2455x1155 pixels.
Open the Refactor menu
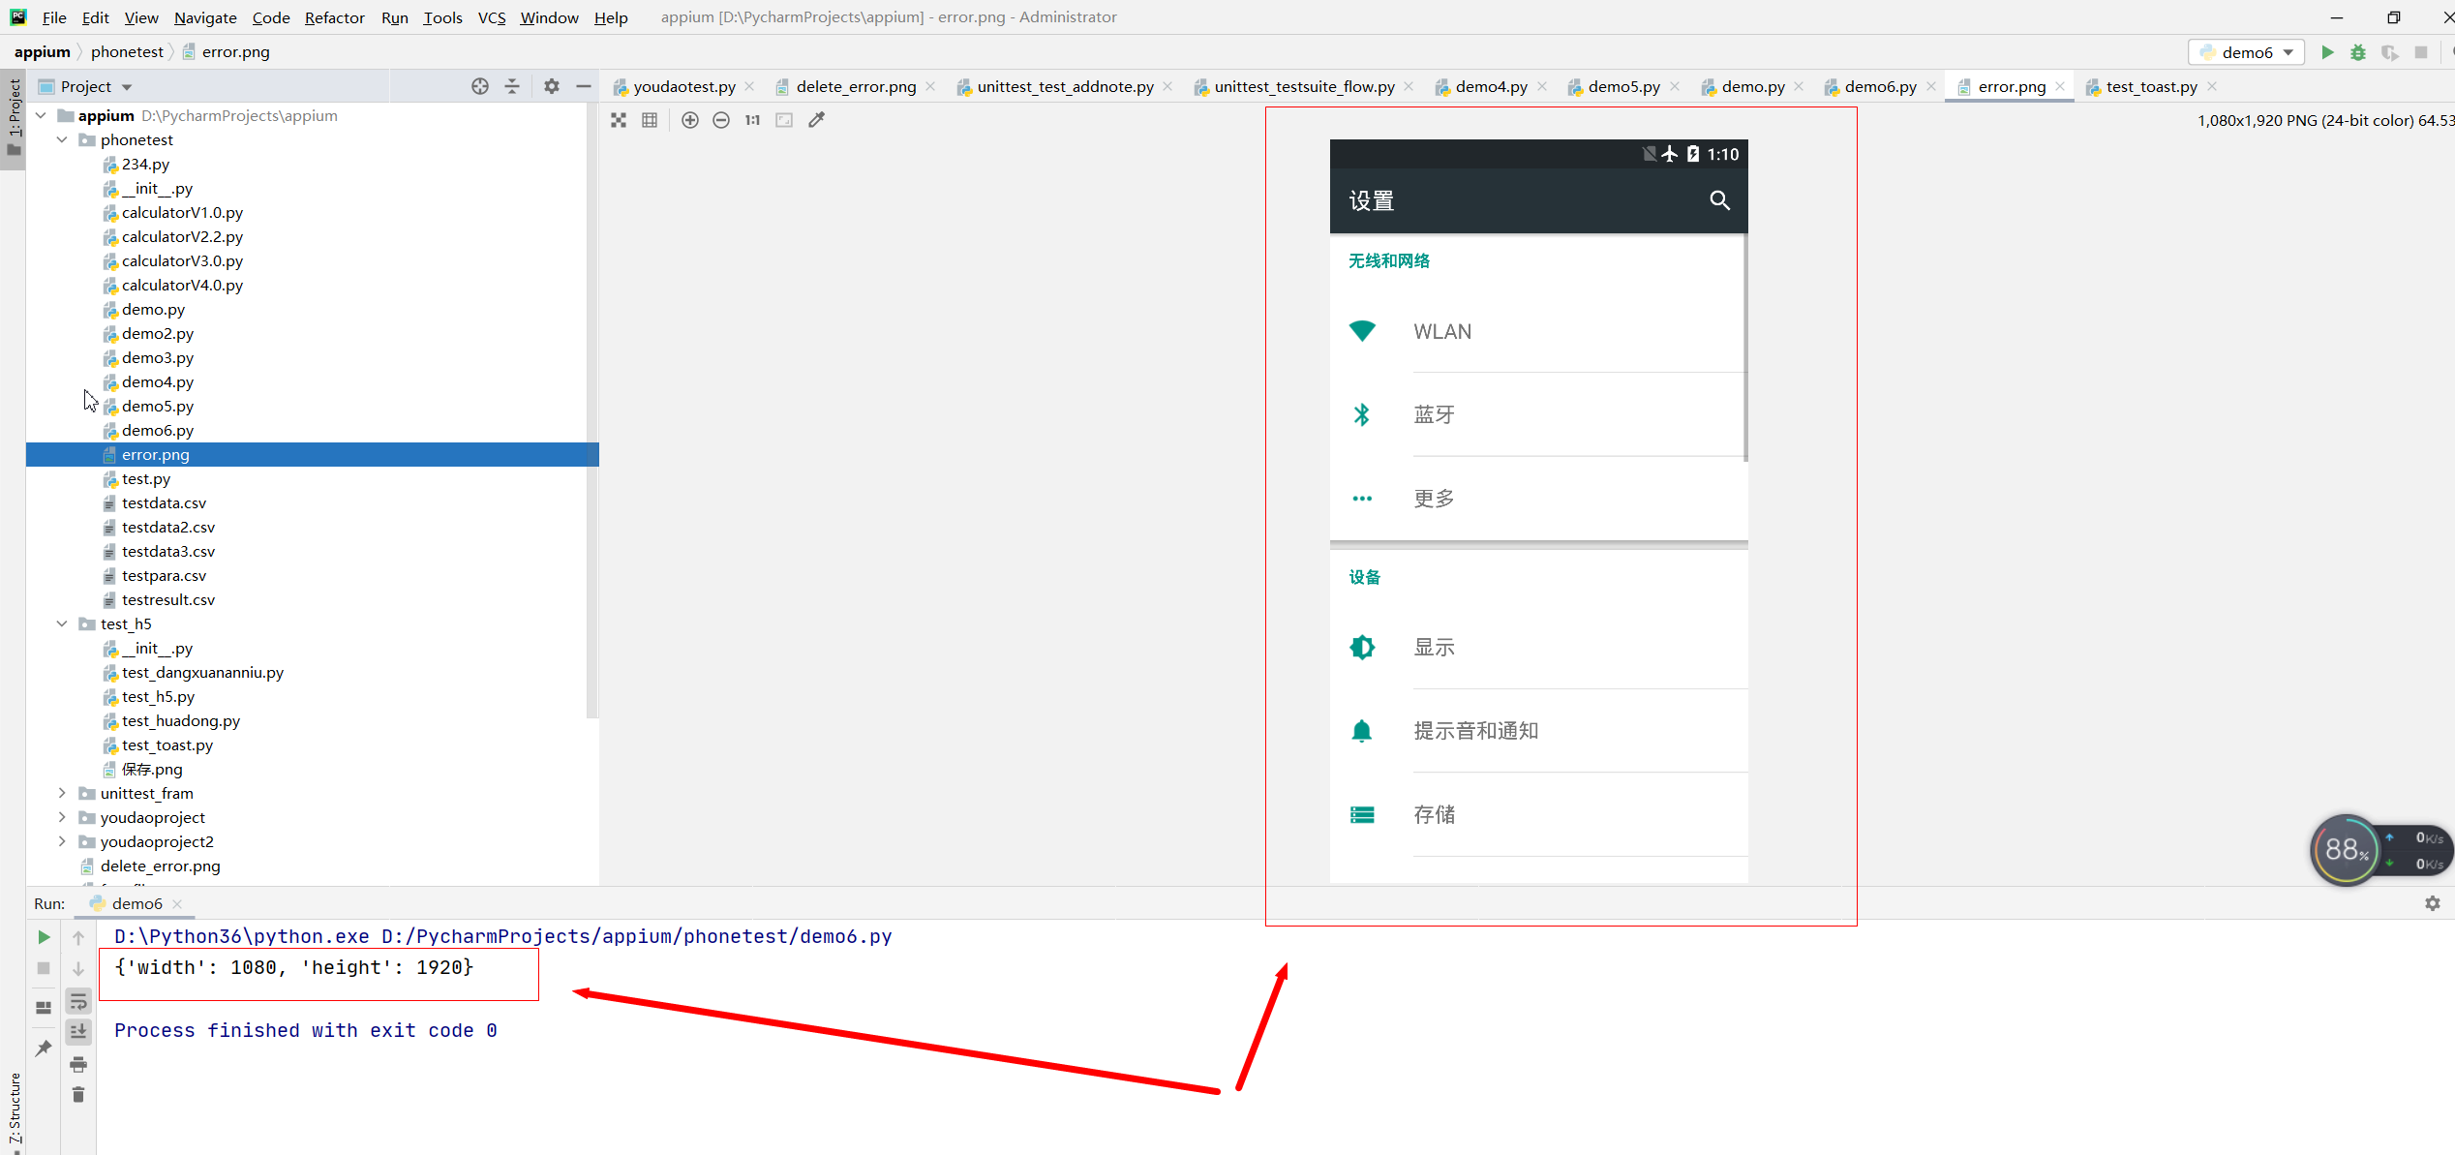pyautogui.click(x=334, y=17)
